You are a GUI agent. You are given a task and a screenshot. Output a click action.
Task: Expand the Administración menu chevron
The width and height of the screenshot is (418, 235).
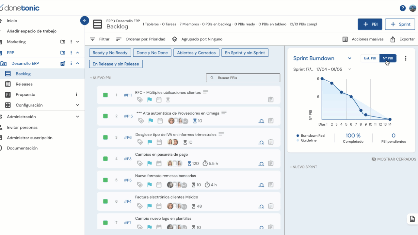(77, 117)
